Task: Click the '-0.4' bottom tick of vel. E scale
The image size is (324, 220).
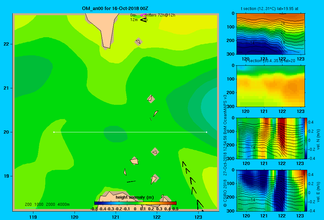Action: coord(311,211)
